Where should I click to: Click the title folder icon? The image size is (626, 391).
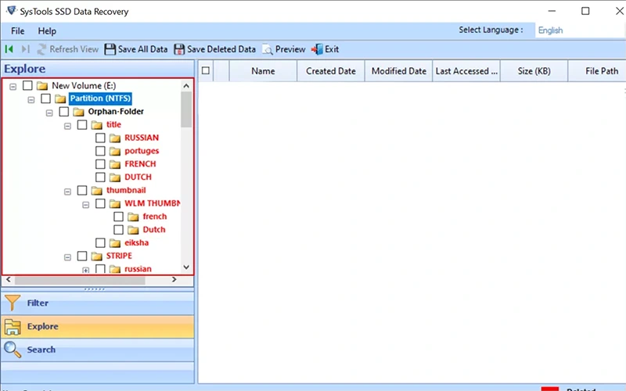(x=96, y=125)
